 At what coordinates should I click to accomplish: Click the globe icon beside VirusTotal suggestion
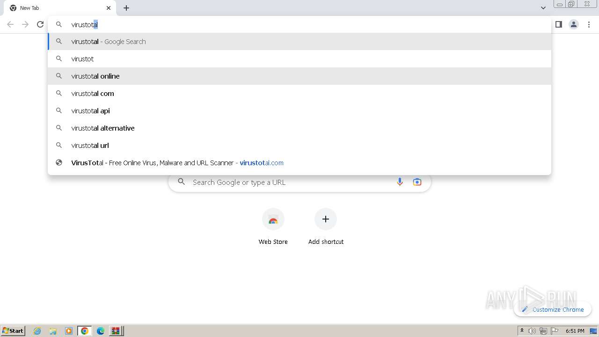[59, 163]
